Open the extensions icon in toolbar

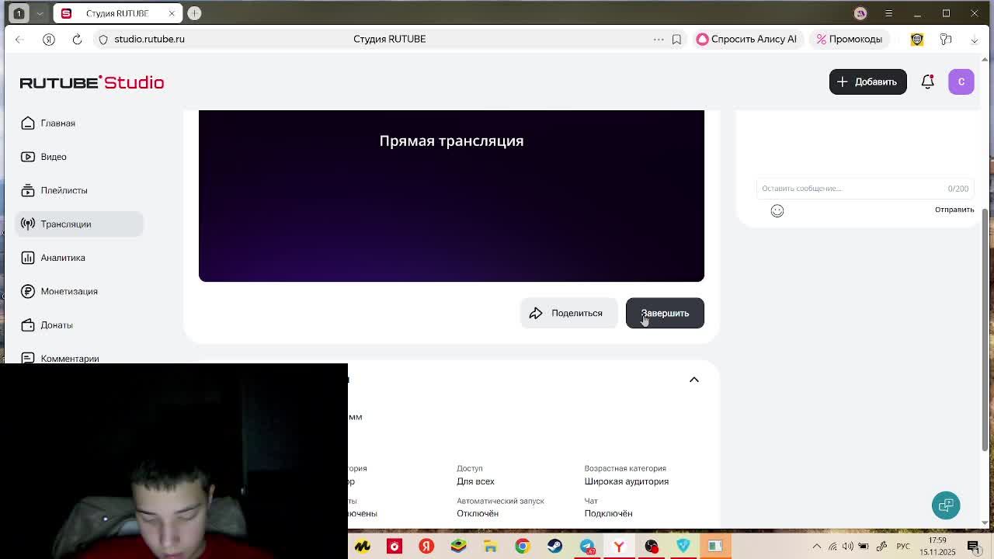(x=946, y=39)
